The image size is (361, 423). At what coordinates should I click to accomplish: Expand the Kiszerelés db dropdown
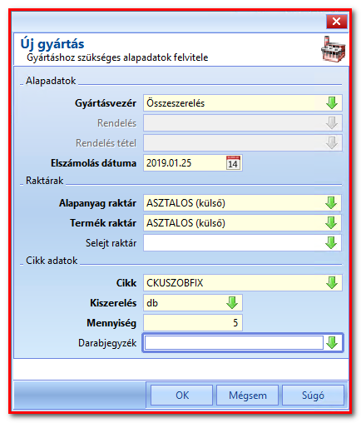coord(232,303)
